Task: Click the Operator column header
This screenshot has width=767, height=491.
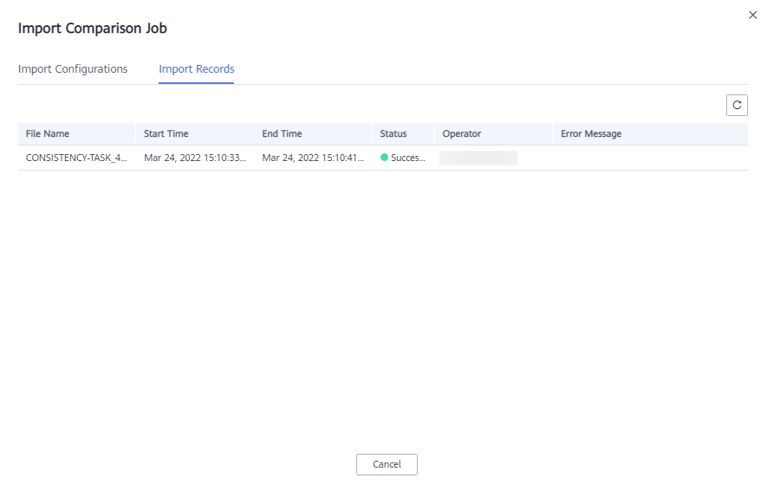Action: (x=462, y=134)
